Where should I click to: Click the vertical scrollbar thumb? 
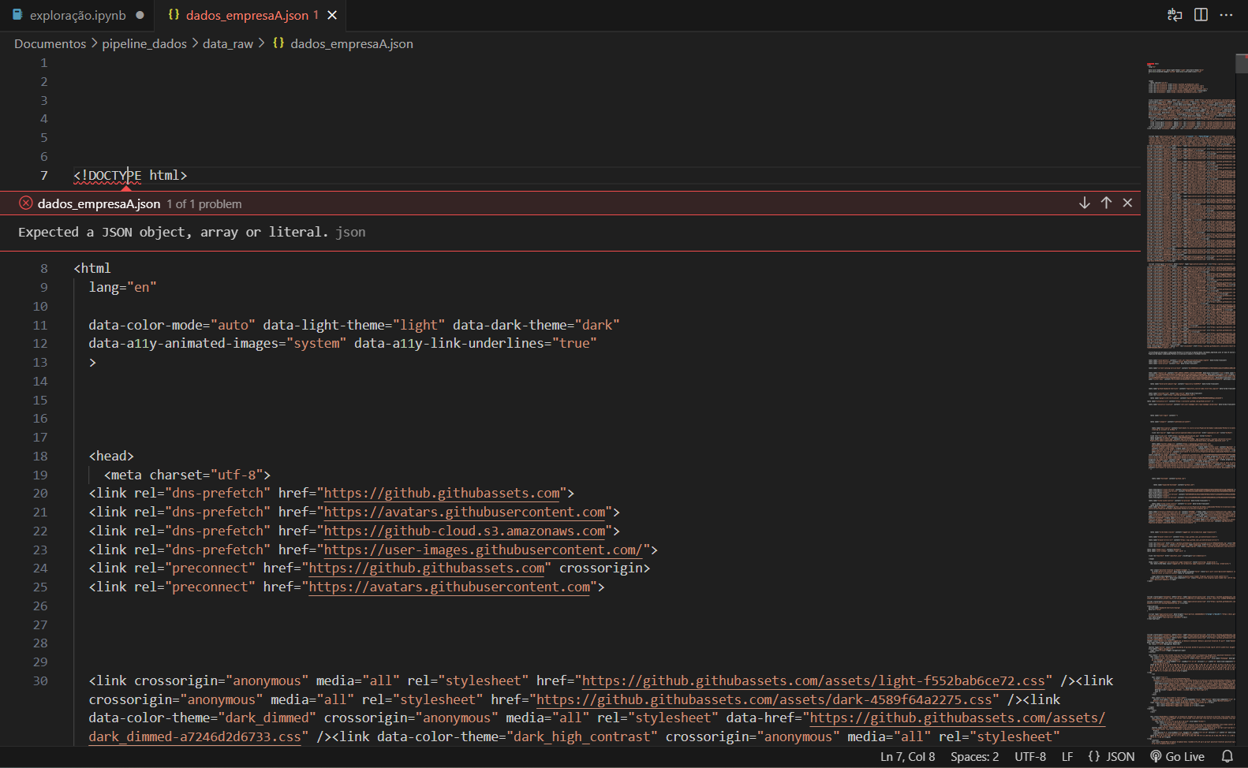[1242, 63]
